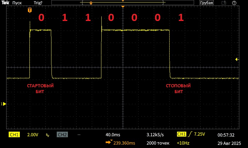248x148 pixels.
Task: Toggle the Грубая coarse adjustment button
Action: pos(206,3)
